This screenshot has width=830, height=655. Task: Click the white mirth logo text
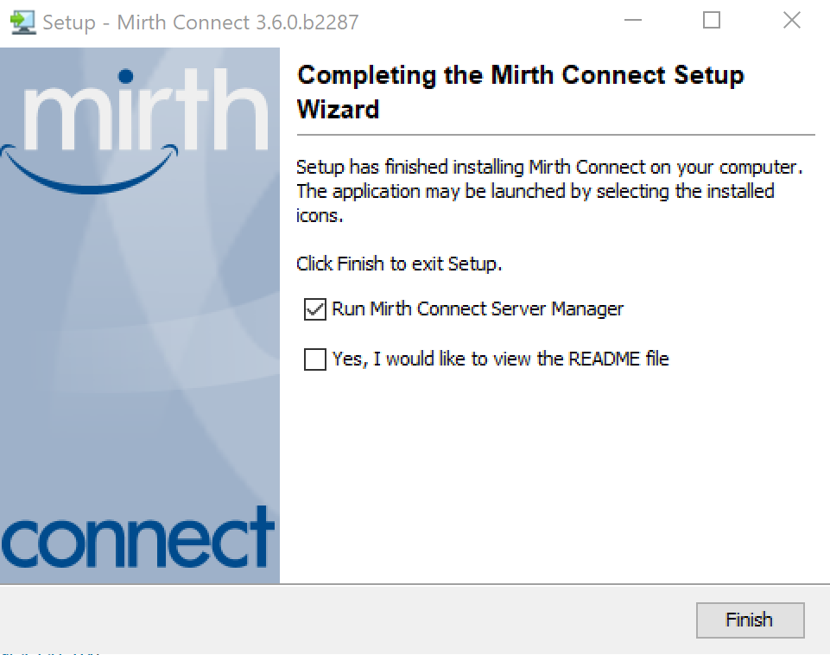pos(146,111)
